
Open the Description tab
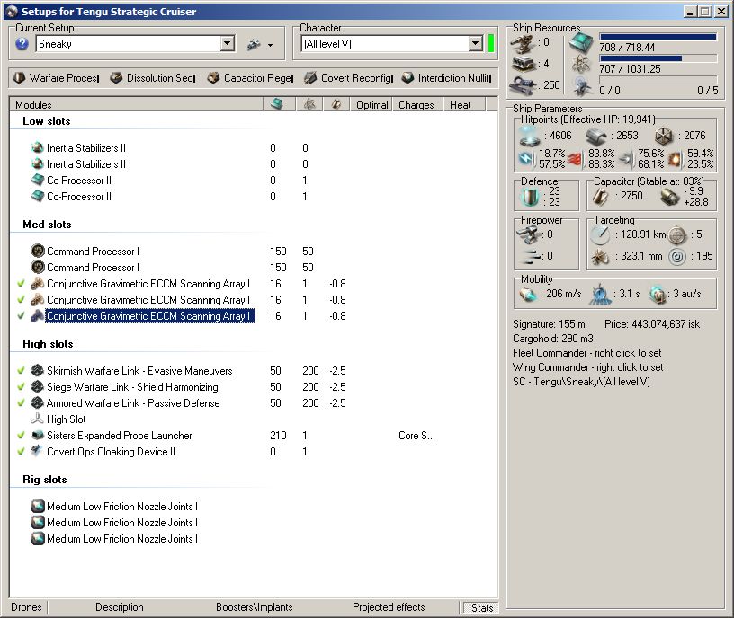click(x=120, y=607)
